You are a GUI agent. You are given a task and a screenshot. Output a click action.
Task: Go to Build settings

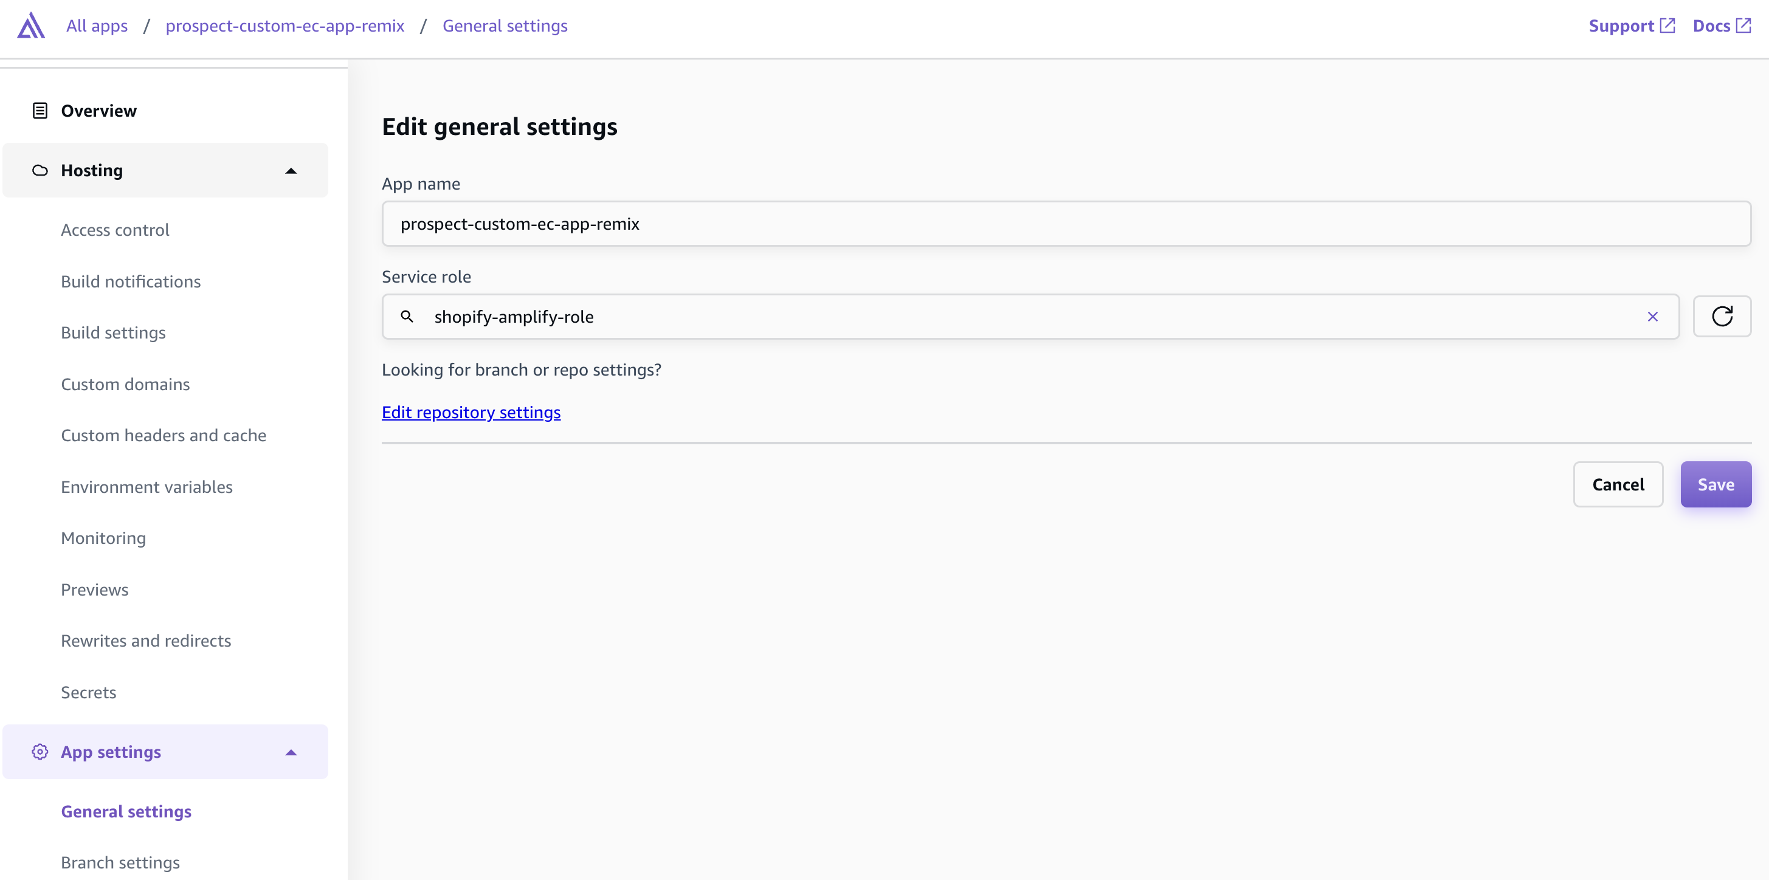[x=113, y=333]
